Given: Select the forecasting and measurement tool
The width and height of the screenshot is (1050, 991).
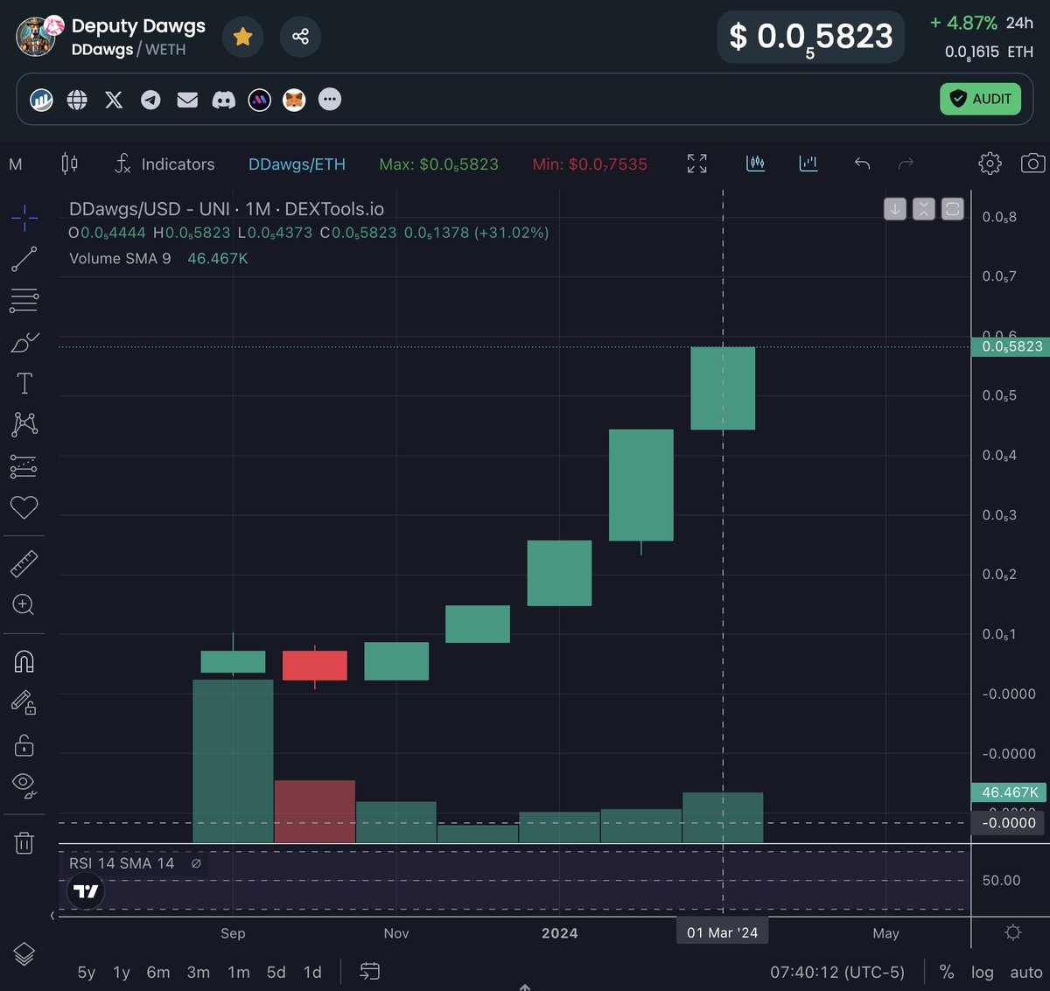Looking at the screenshot, I should 24,466.
